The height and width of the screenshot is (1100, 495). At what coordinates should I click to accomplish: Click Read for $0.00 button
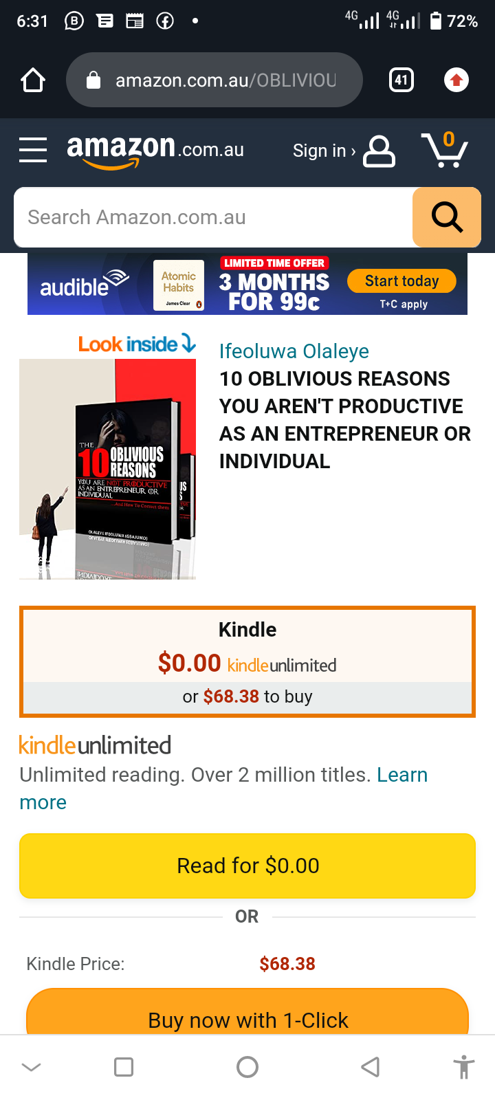coord(247,866)
